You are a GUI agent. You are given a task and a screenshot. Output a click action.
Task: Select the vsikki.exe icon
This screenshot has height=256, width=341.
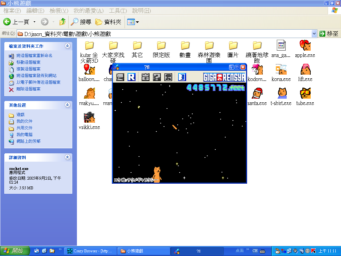point(89,117)
